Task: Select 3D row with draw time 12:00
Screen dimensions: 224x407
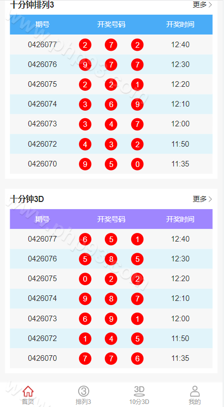Action: 111,319
